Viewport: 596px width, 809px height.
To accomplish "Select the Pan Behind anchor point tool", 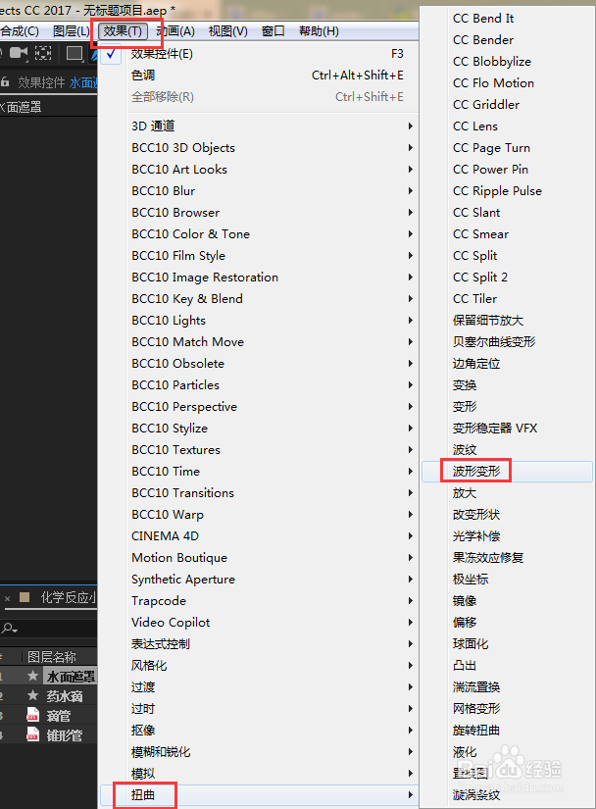I will coord(43,53).
